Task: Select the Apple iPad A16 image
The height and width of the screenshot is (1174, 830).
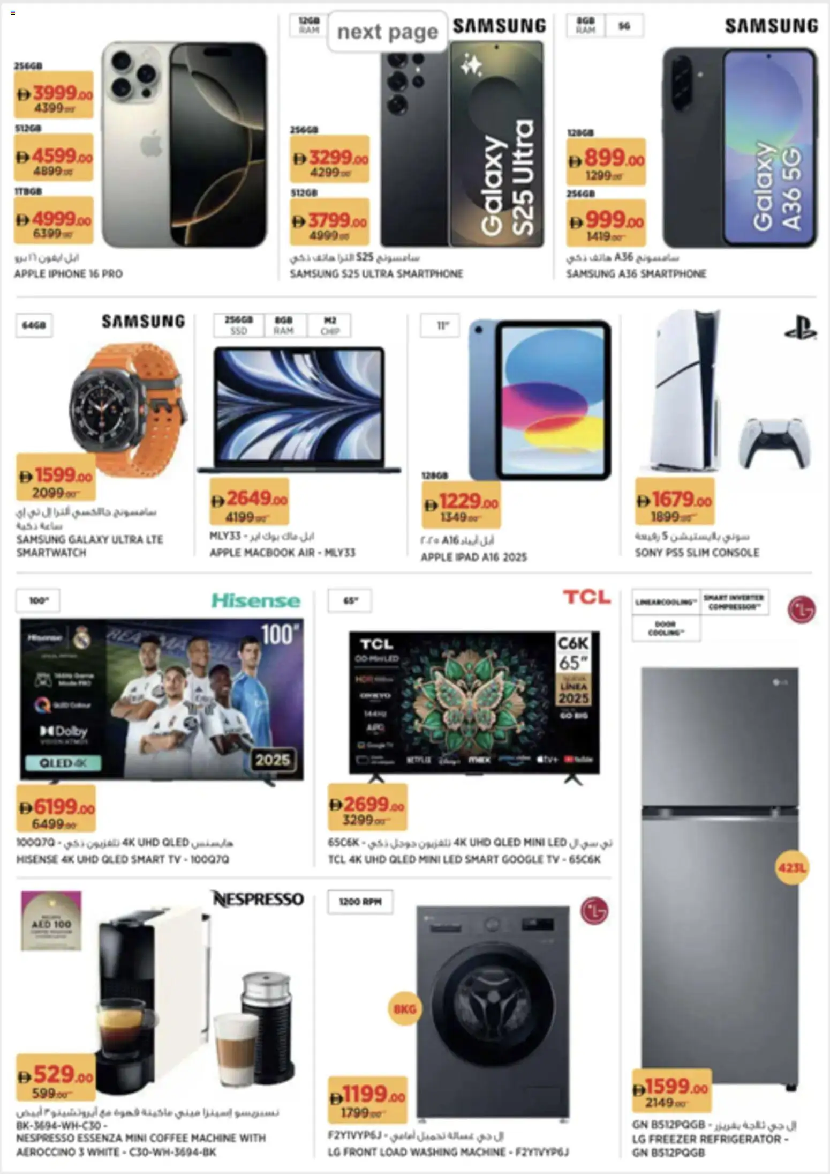Action: point(540,400)
